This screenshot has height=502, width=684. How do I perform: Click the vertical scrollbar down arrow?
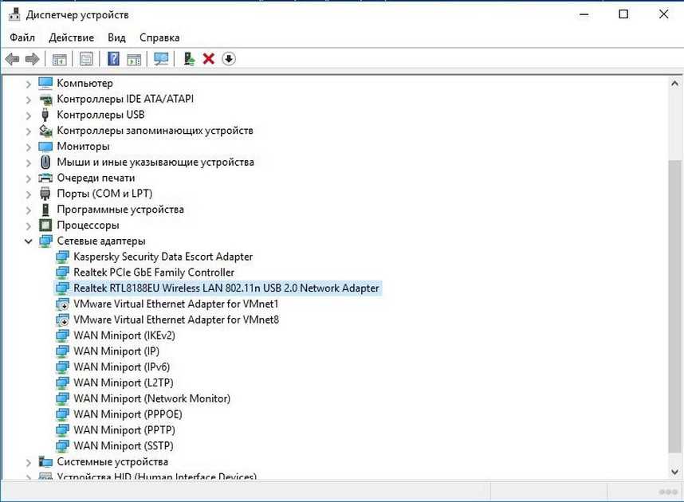click(x=676, y=473)
